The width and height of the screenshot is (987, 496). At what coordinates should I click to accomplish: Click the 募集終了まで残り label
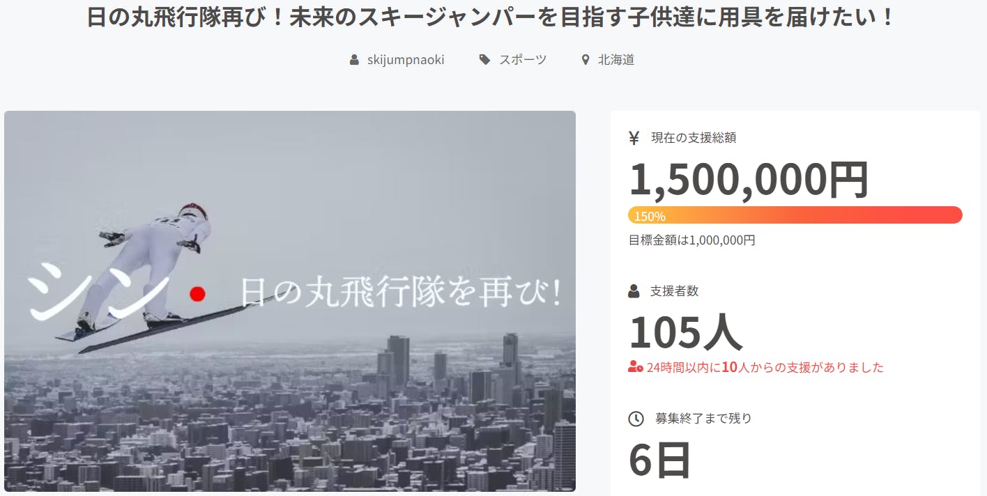[x=703, y=419]
